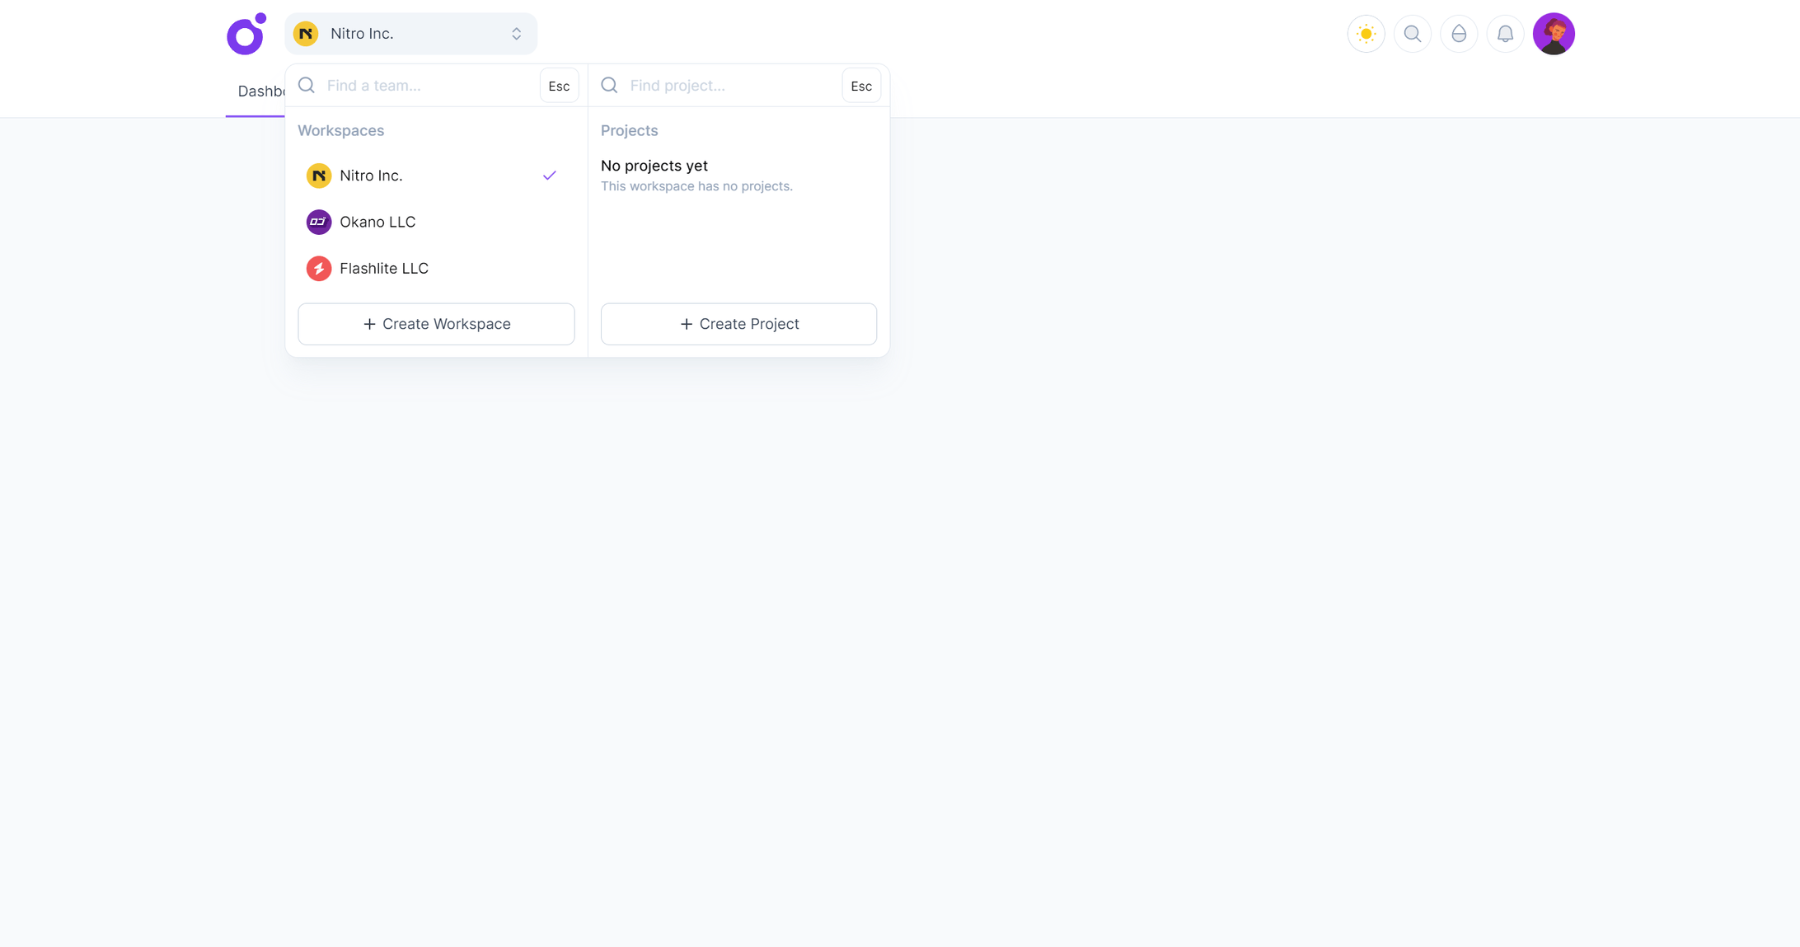Open search via header magnifier icon

pos(1412,34)
